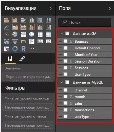The width and height of the screenshot is (114, 132).
Task: Collapse the Визуализации pane with its chevron
Action: pos(50,8)
